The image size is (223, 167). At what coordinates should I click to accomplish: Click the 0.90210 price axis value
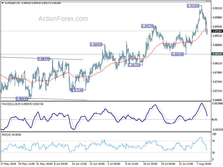click(217, 8)
